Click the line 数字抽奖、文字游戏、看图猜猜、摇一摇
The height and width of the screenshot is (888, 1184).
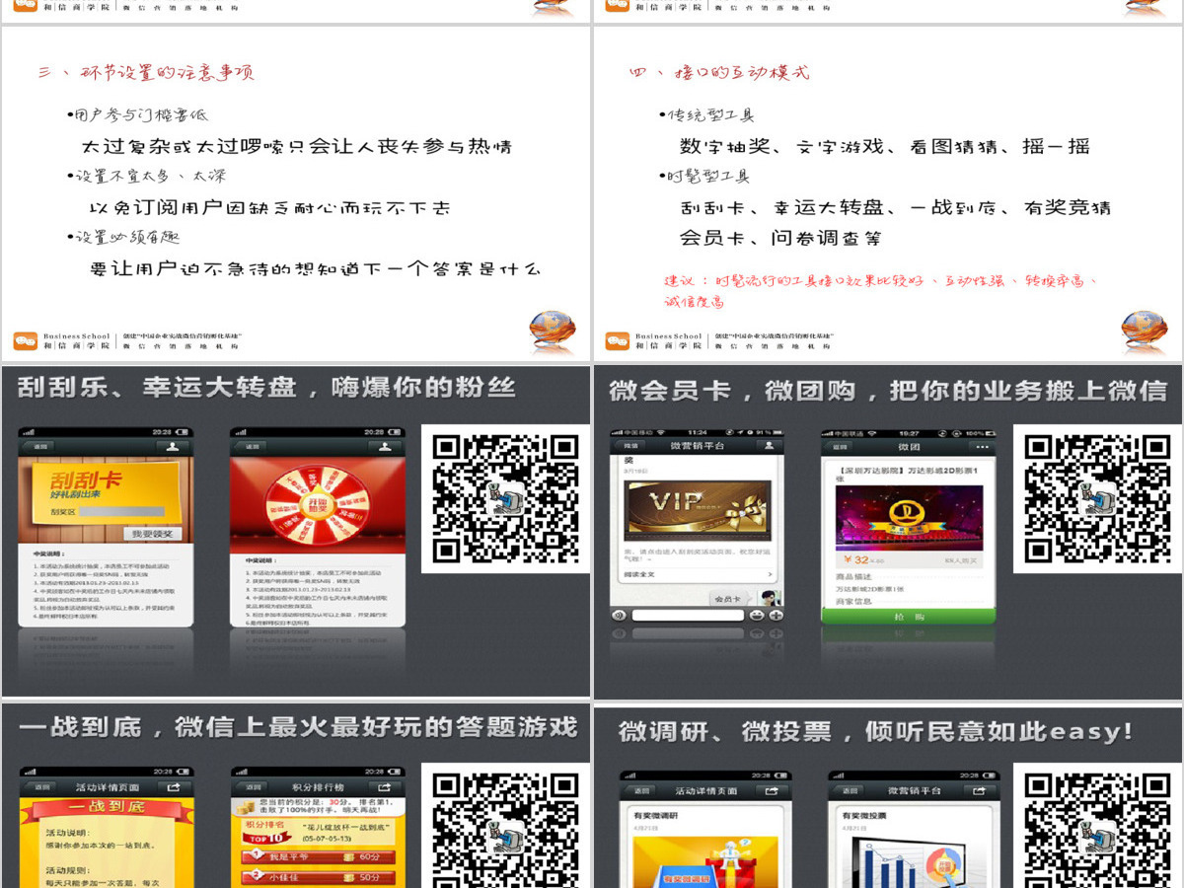click(x=885, y=146)
